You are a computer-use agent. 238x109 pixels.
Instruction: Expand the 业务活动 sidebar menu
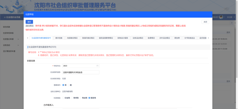[x=12, y=45]
